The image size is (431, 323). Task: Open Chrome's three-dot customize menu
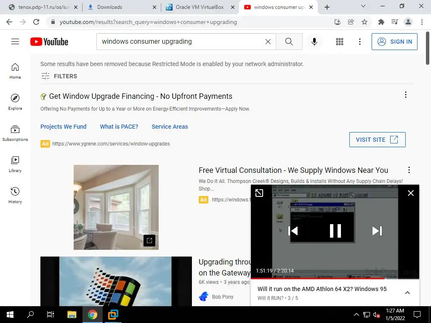[422, 22]
